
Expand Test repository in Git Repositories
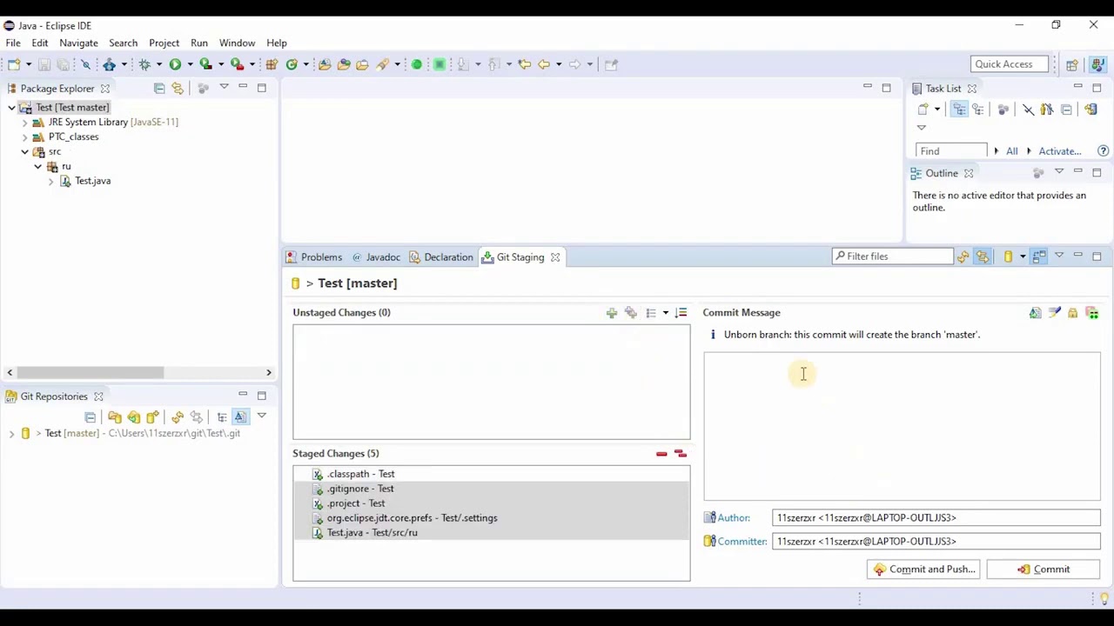pyautogui.click(x=11, y=434)
